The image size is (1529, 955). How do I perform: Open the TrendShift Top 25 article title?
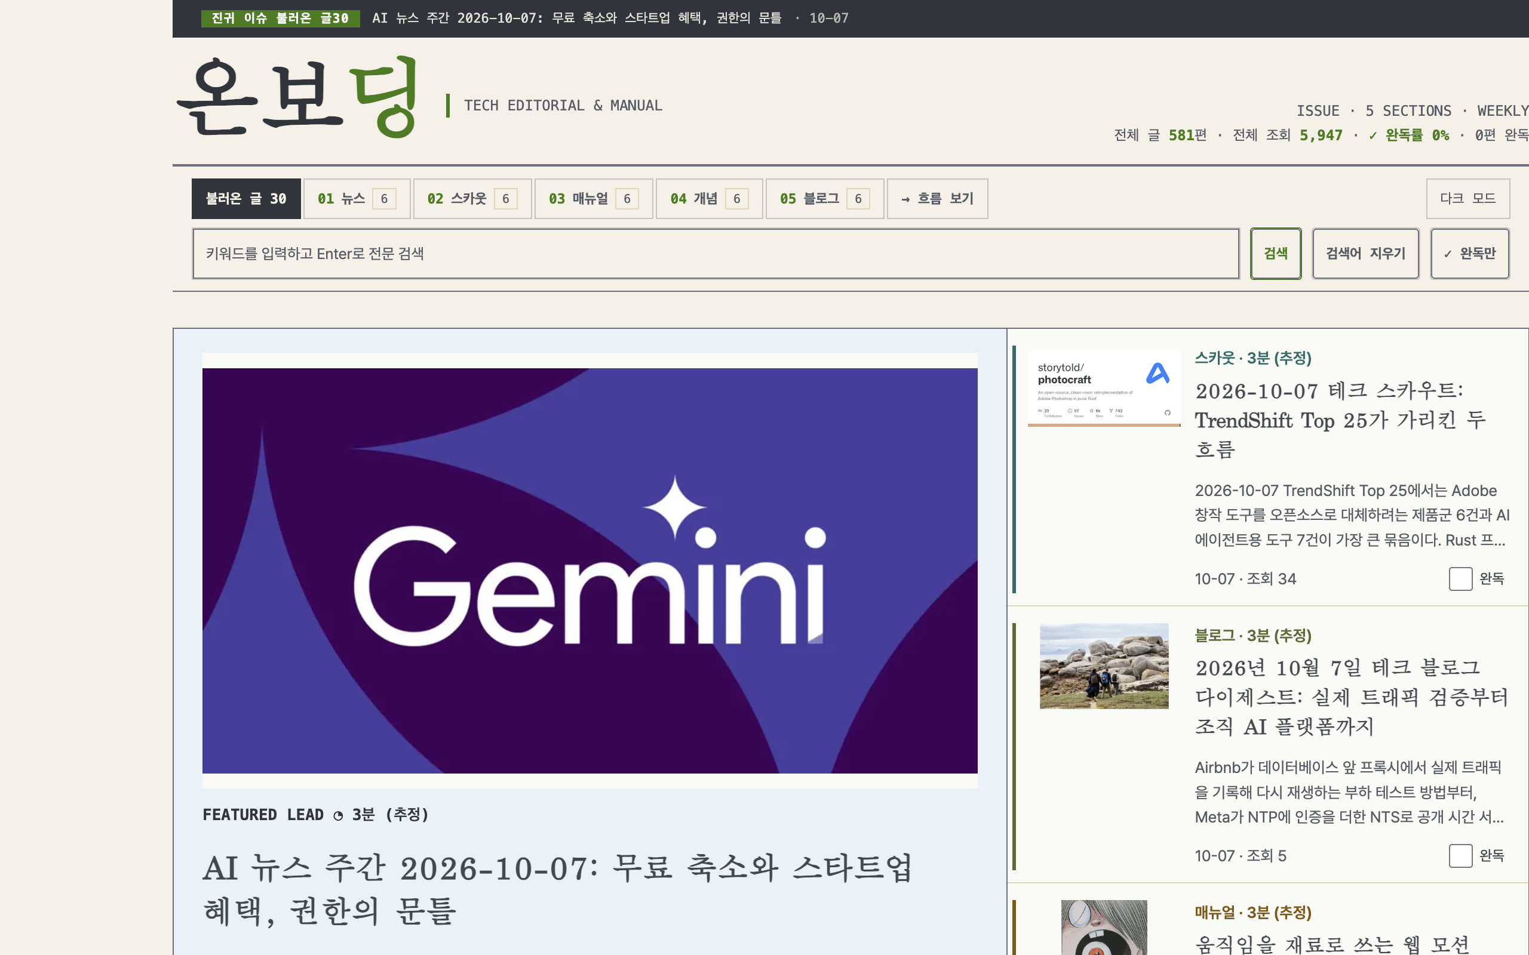tap(1340, 420)
